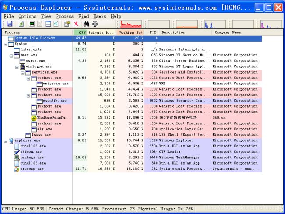The height and width of the screenshot is (214, 285).
Task: Click the View DLLs/Handles toolbar icon
Action: click(x=56, y=24)
